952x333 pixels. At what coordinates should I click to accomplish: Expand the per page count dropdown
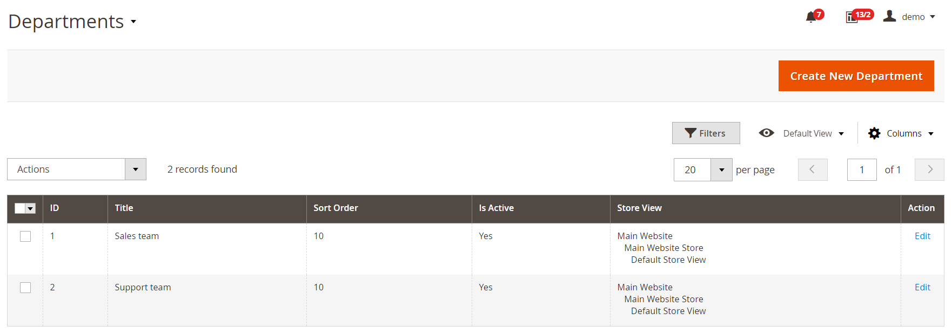[721, 169]
